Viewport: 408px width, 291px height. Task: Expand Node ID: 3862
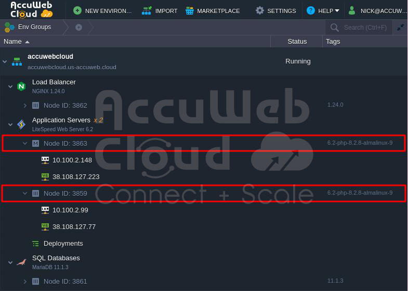pyautogui.click(x=25, y=106)
